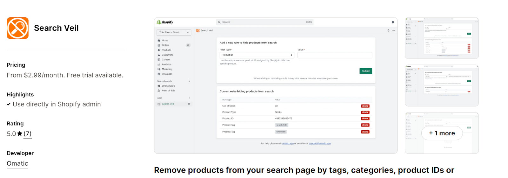Click the Orders icon in the sidebar
Screen dimensions: 508x178
(159, 45)
